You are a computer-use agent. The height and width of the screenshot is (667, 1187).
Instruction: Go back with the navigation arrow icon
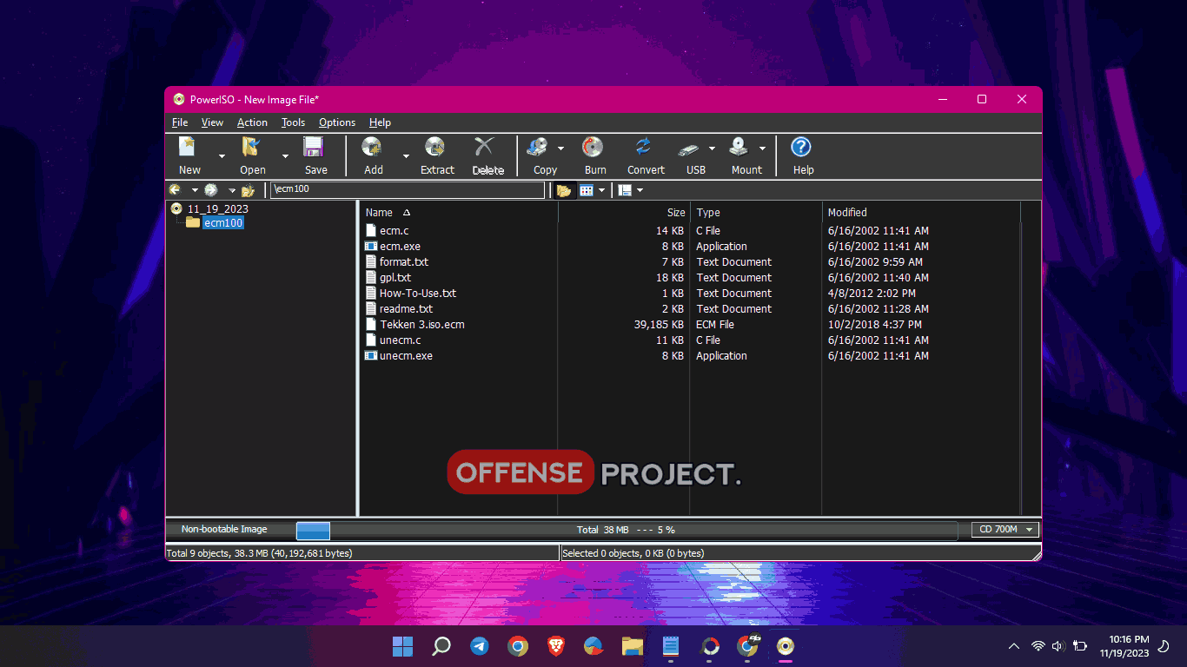coord(176,189)
